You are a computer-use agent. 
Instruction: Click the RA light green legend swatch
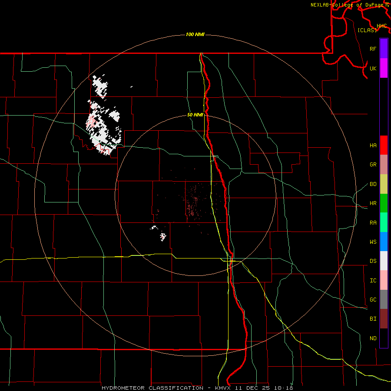click(384, 222)
